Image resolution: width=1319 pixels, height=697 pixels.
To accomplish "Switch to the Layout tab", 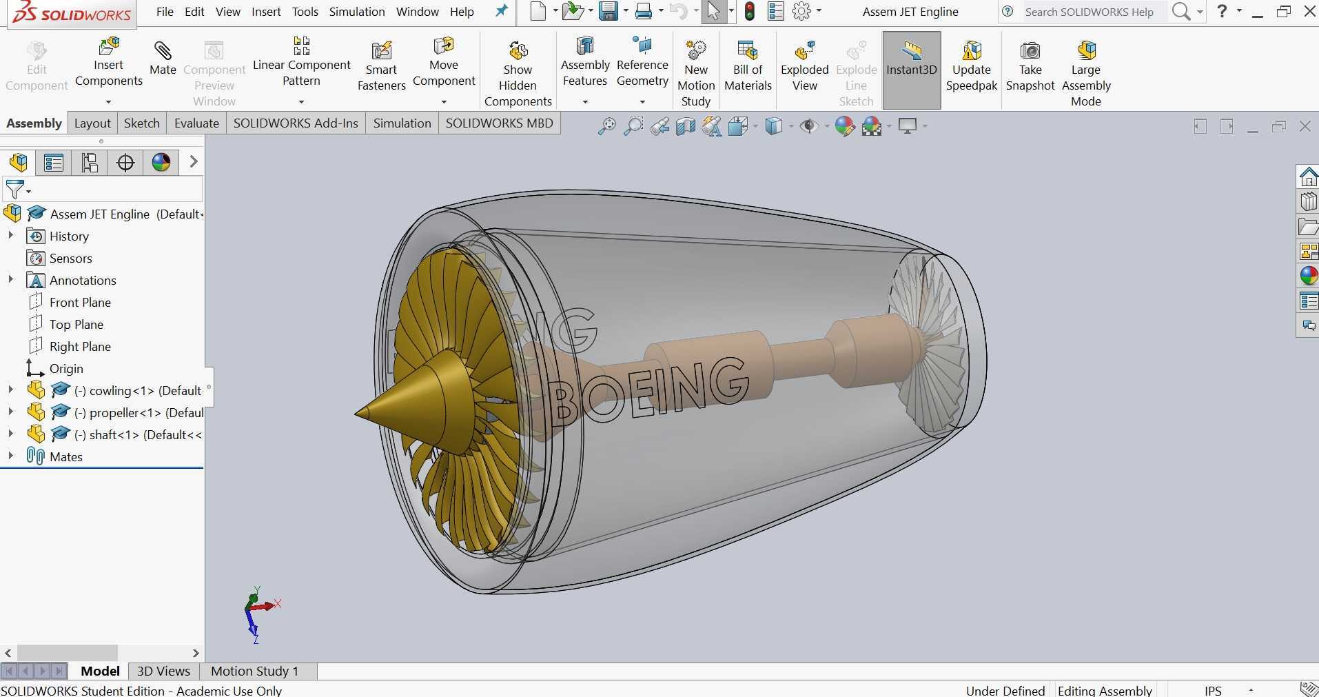I will tap(92, 123).
